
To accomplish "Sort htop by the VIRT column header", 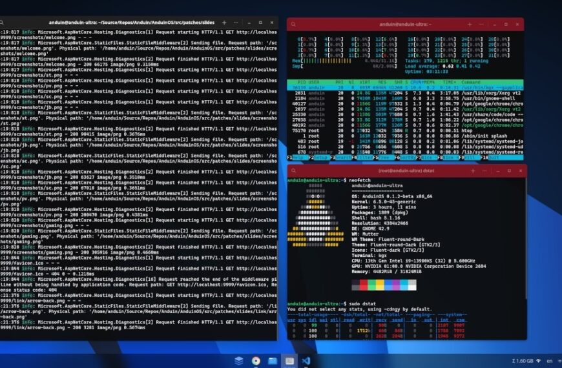I will pos(365,82).
